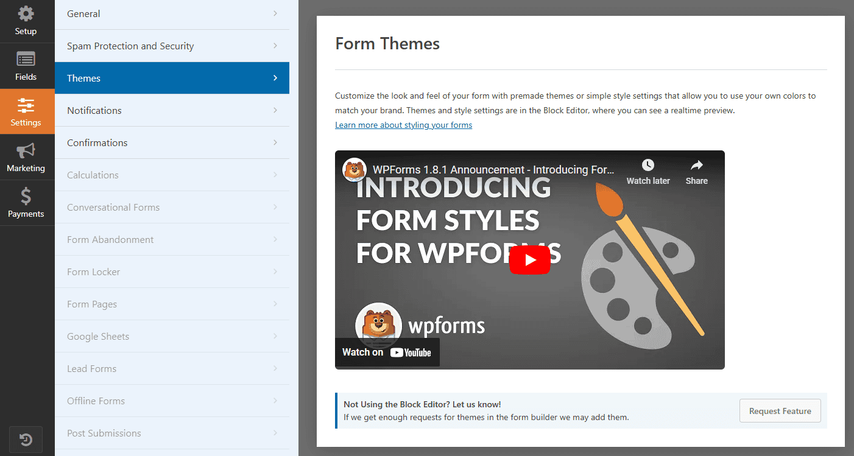
Task: Click the video Share arrow icon
Action: [697, 165]
